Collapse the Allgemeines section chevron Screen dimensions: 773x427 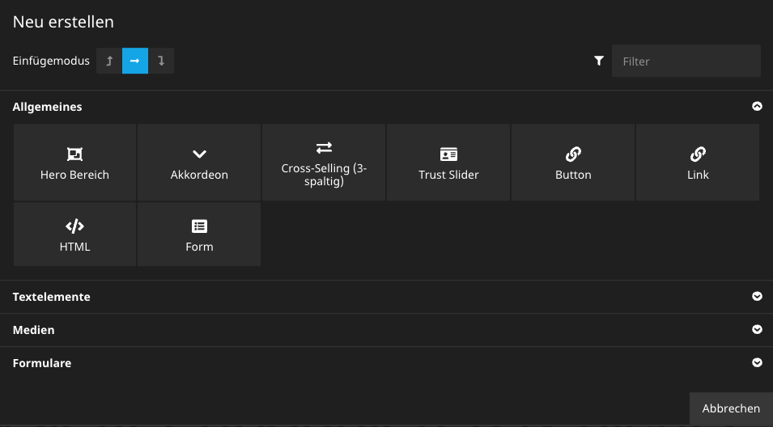[757, 106]
